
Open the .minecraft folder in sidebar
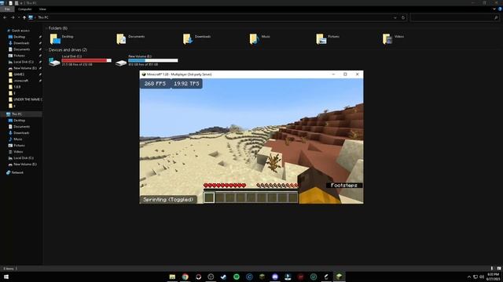point(18,81)
